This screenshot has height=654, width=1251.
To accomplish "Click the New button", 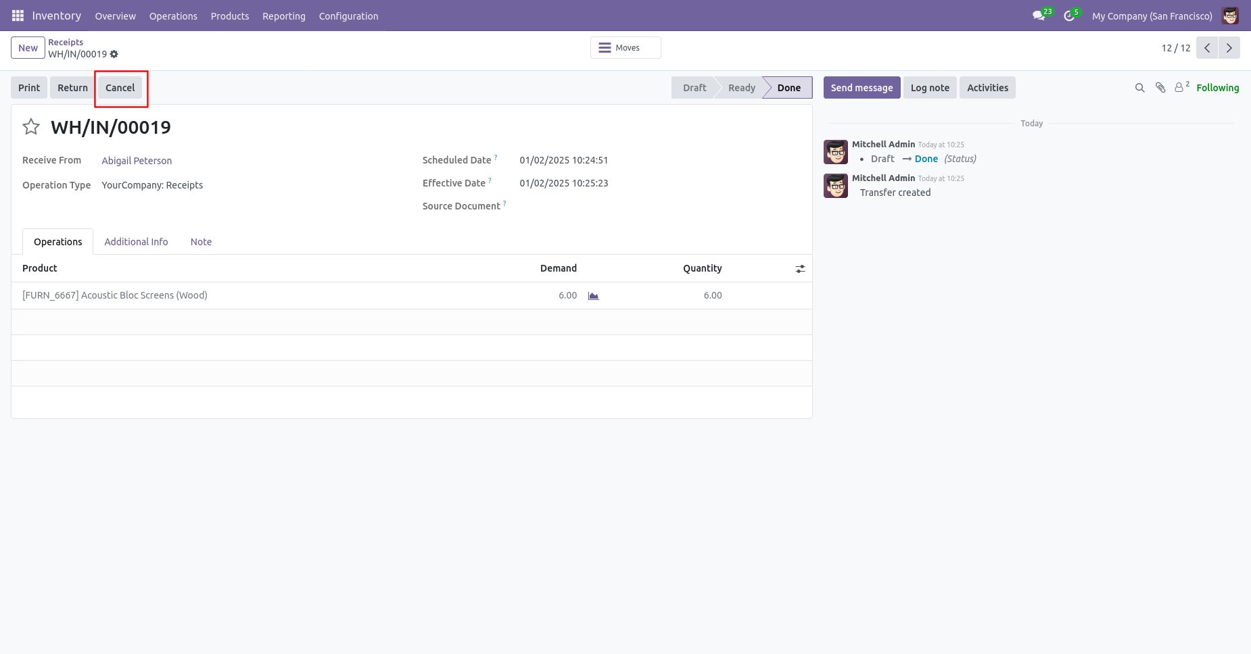I will click(x=28, y=48).
